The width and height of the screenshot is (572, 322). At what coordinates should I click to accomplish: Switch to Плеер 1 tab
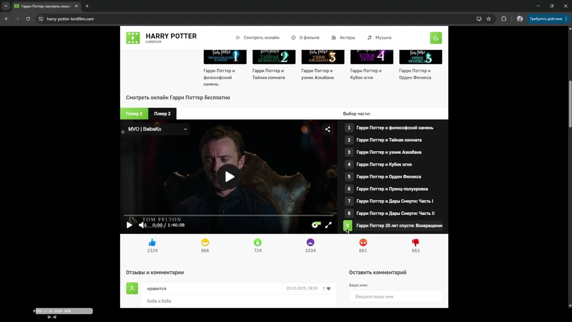[x=134, y=114]
